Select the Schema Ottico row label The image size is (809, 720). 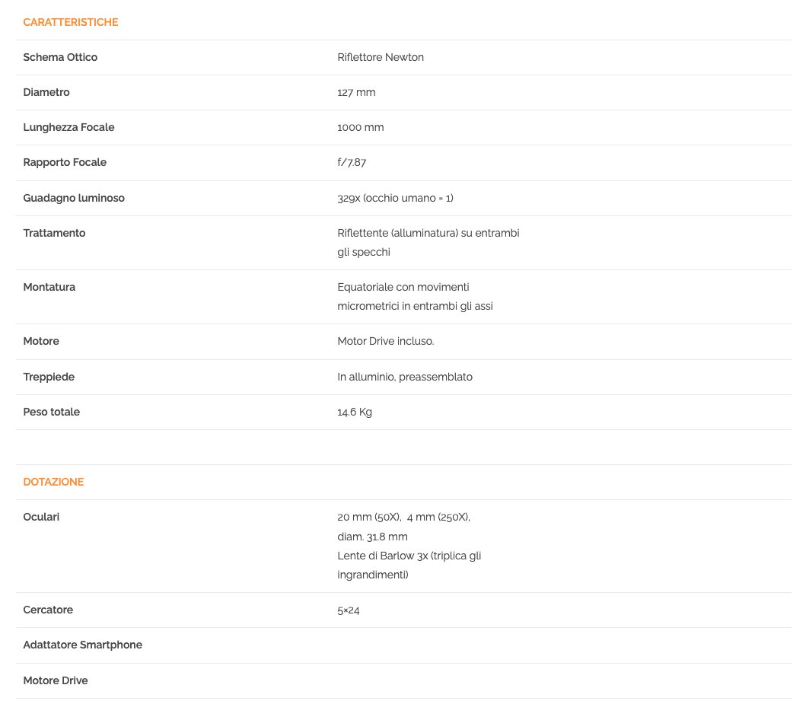[60, 57]
